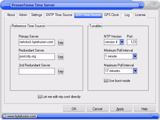
Task: Click the Cancel button
Action: (97, 109)
